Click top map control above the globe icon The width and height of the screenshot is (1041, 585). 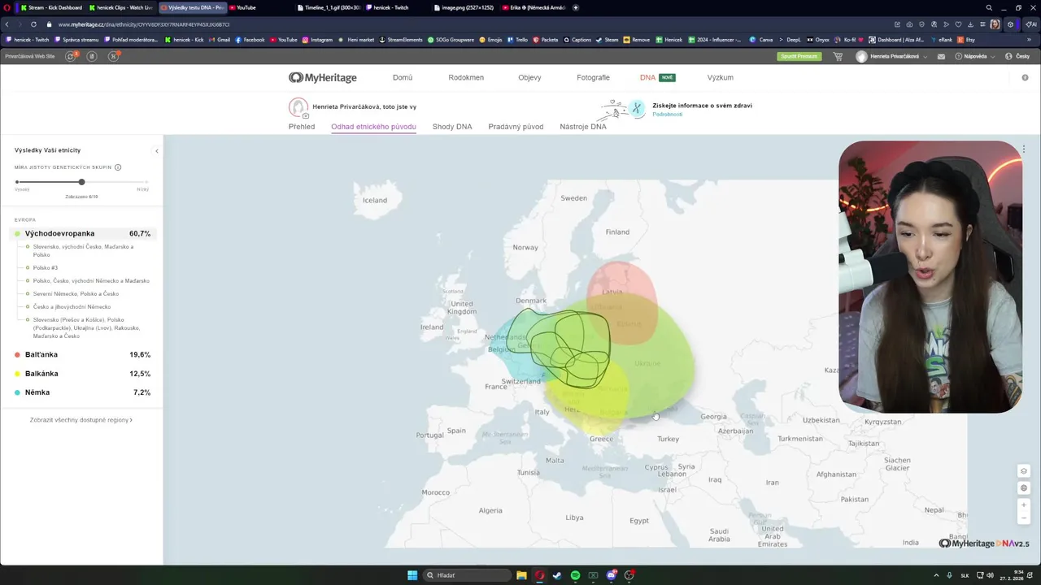(x=1024, y=471)
